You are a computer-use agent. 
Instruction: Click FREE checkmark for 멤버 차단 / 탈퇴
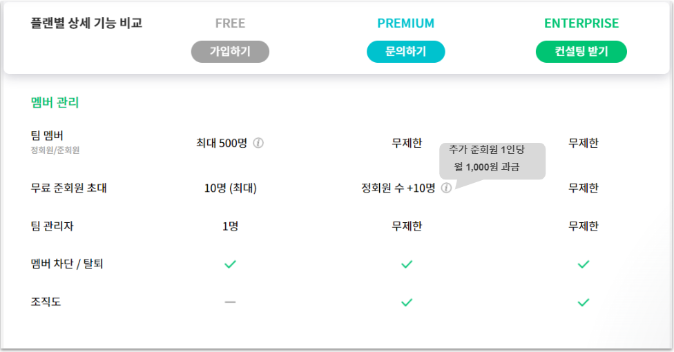230,264
